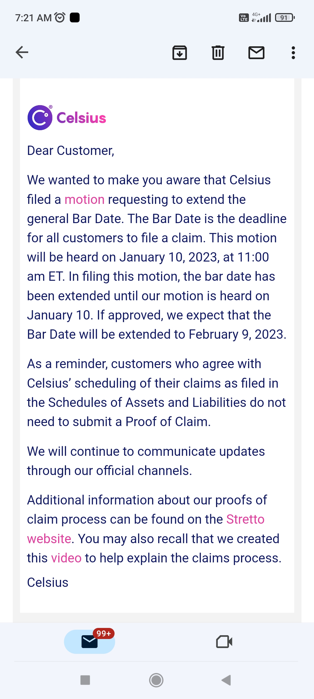Tap the VoLTE status icon
Viewport: 314px width, 699px height.
[244, 18]
